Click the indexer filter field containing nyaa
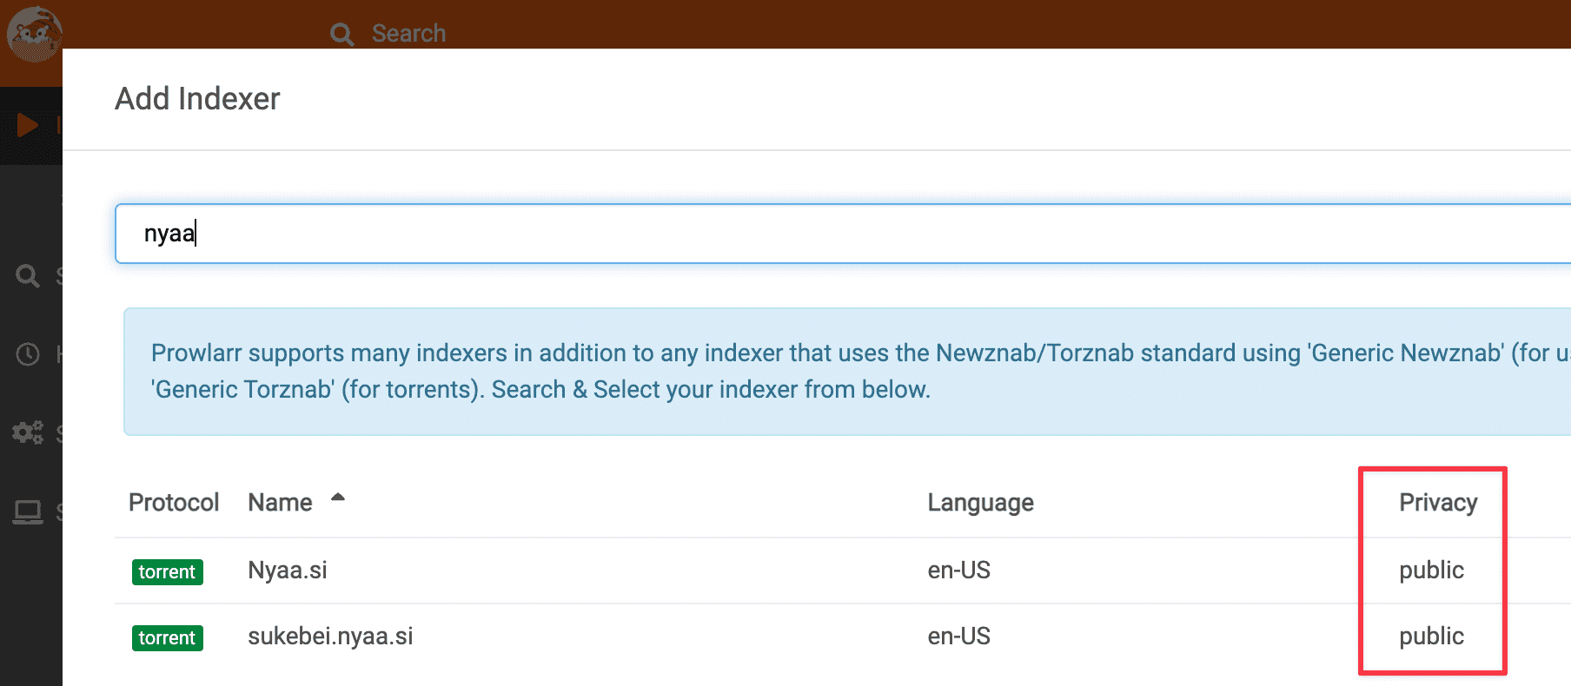The width and height of the screenshot is (1571, 686). click(x=843, y=234)
